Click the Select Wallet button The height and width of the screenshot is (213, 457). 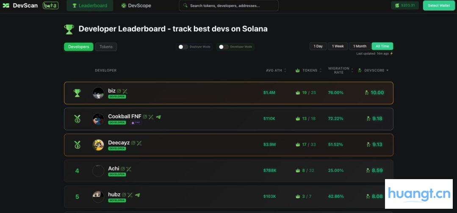point(438,6)
